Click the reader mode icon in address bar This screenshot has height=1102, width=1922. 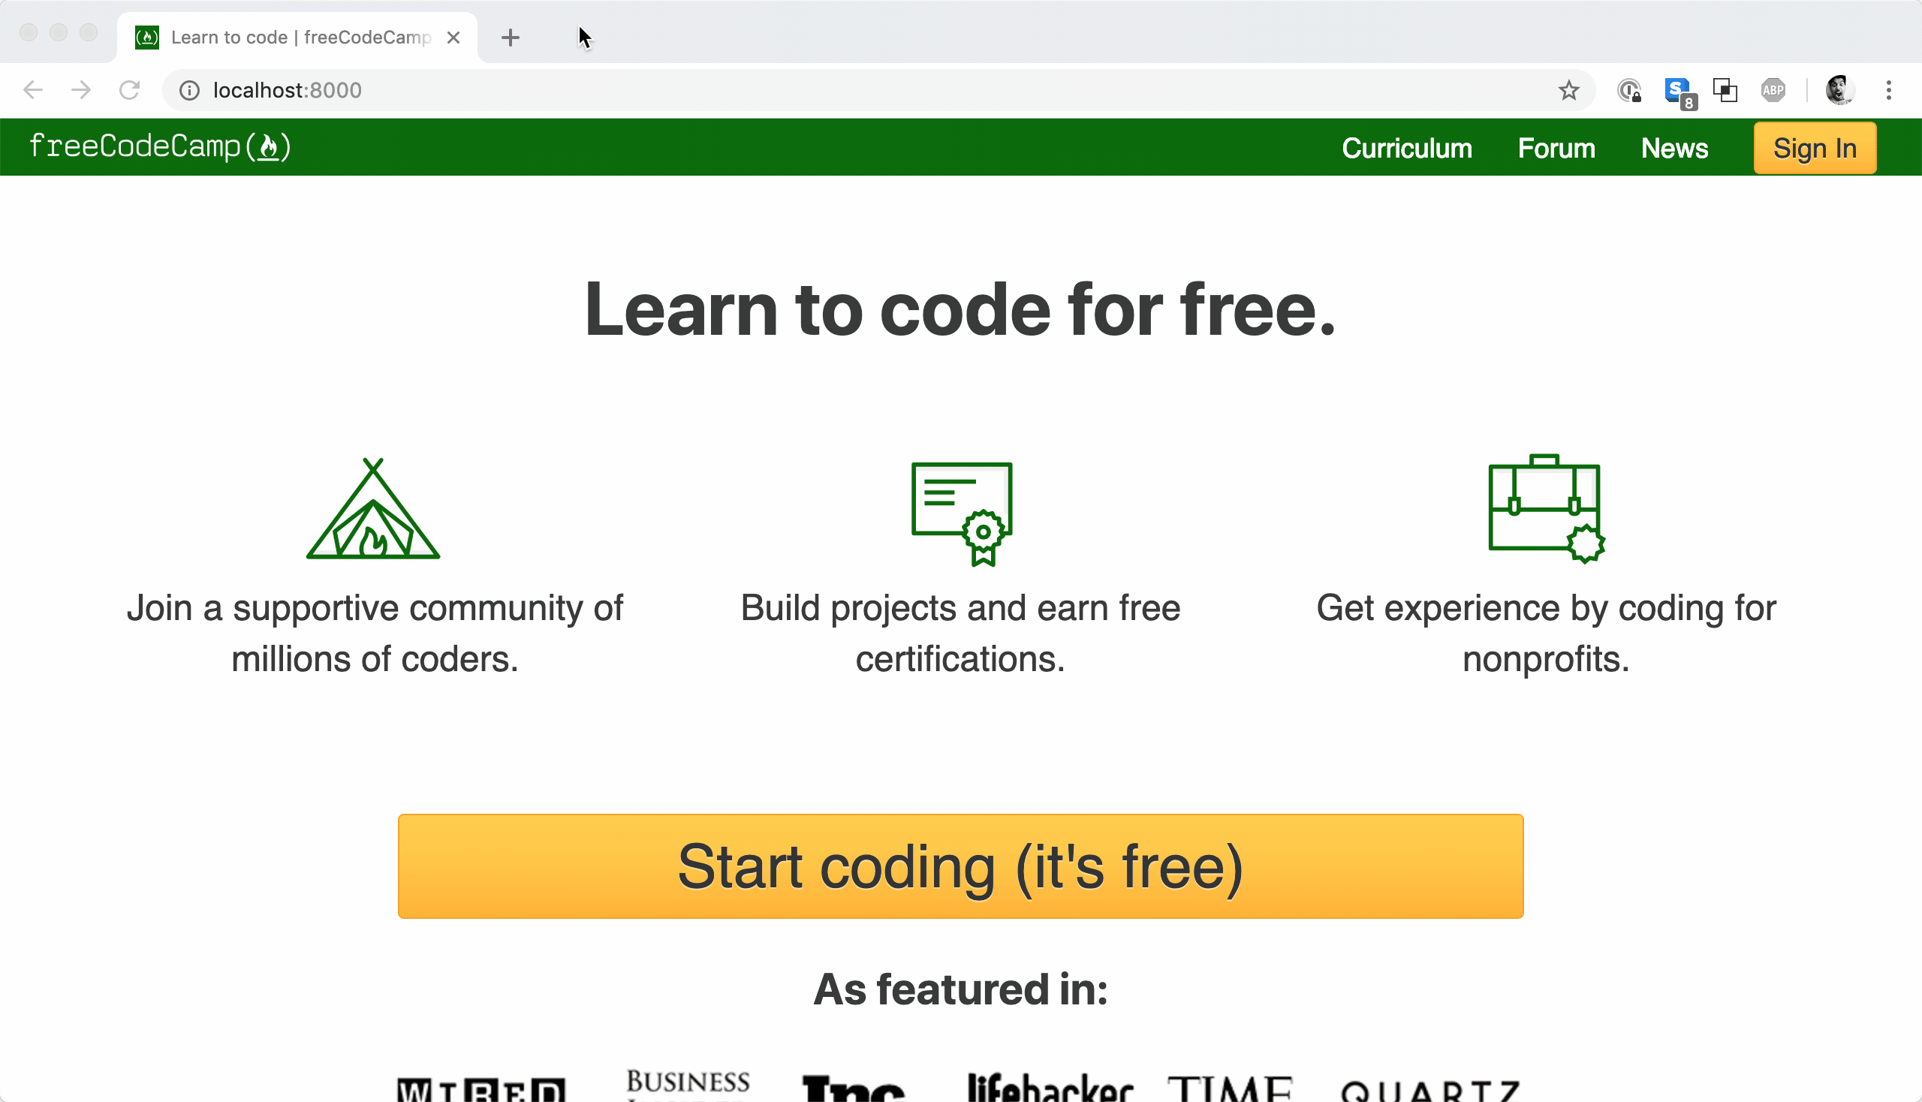click(1724, 90)
